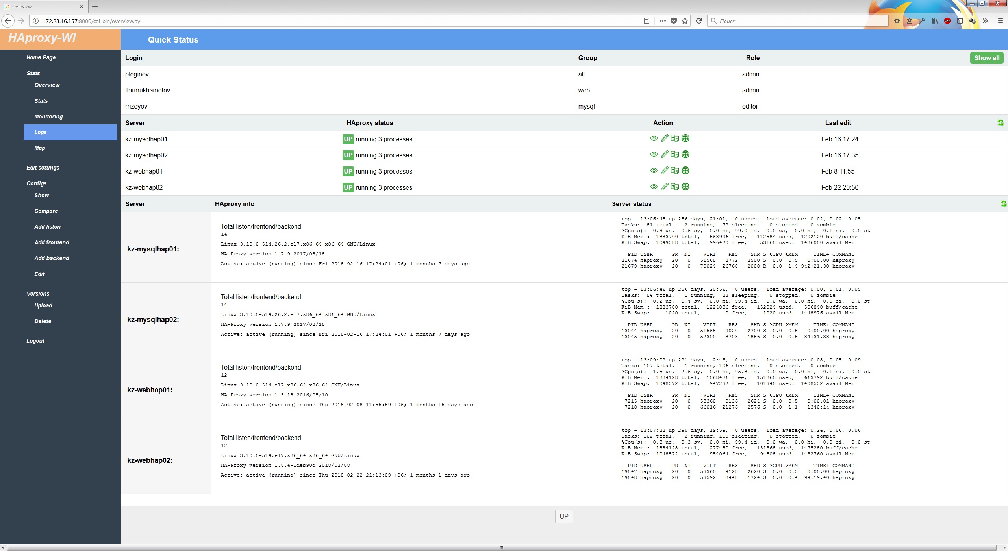The height and width of the screenshot is (551, 1008).
Task: Open map globe icon for kz-mysqlhap02
Action: pos(686,154)
